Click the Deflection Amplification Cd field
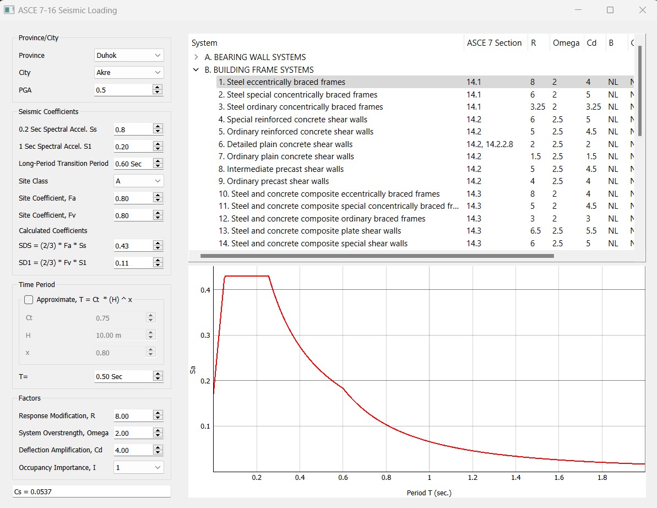Viewport: 657px width, 508px height. [133, 450]
